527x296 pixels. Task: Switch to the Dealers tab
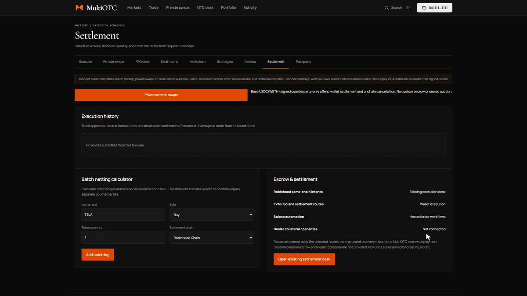[250, 62]
